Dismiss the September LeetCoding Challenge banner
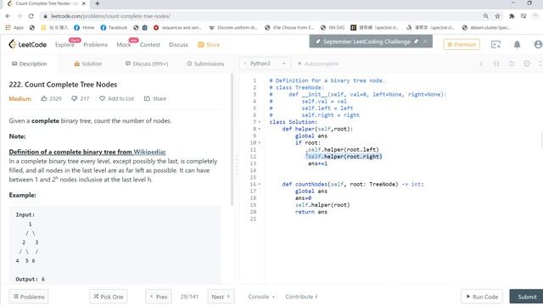The width and height of the screenshot is (543, 305). coord(425,42)
